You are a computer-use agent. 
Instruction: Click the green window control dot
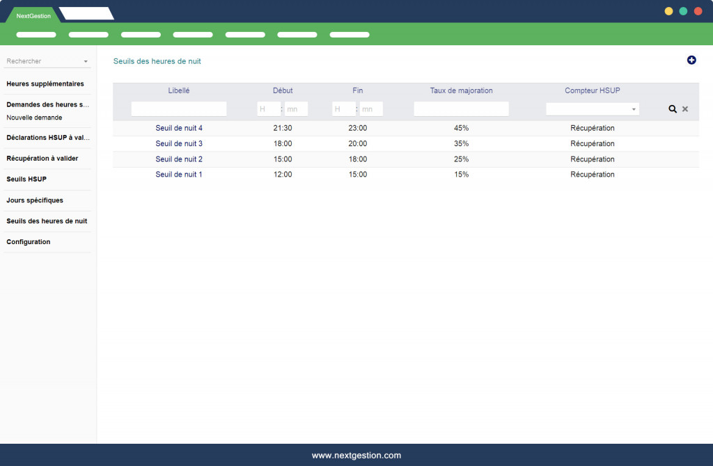click(683, 11)
